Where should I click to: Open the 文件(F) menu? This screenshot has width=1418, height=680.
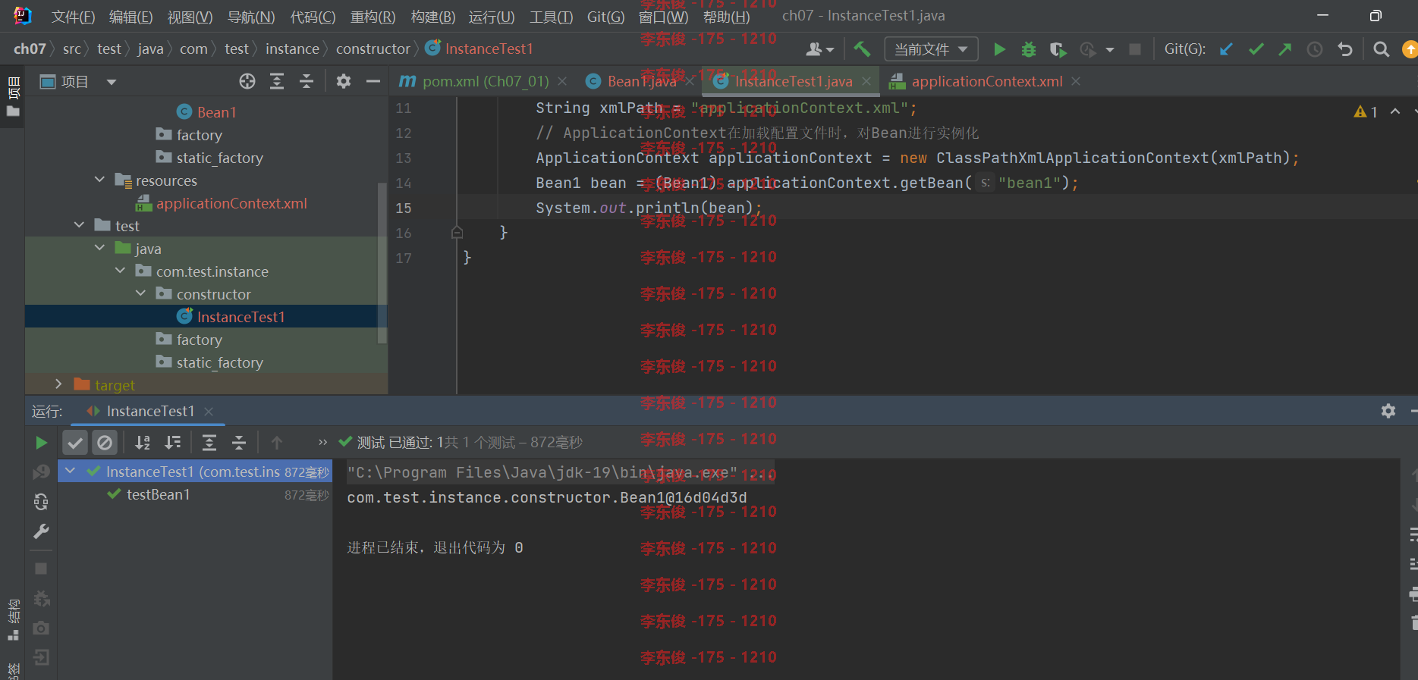click(73, 17)
